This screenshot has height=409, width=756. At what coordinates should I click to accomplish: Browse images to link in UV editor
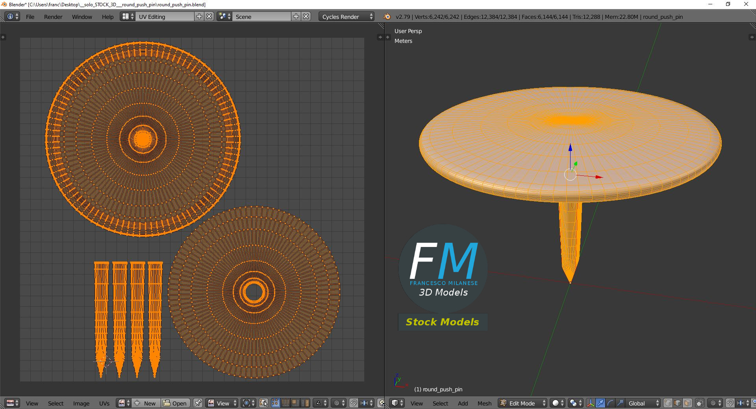point(124,403)
